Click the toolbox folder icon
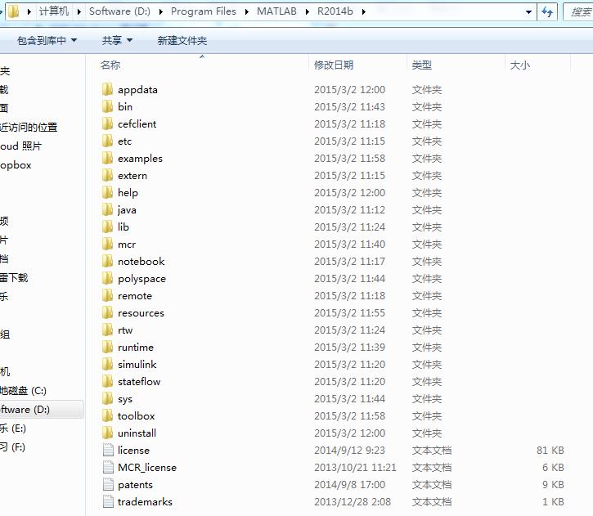Image resolution: width=593 pixels, height=516 pixels. [108, 415]
